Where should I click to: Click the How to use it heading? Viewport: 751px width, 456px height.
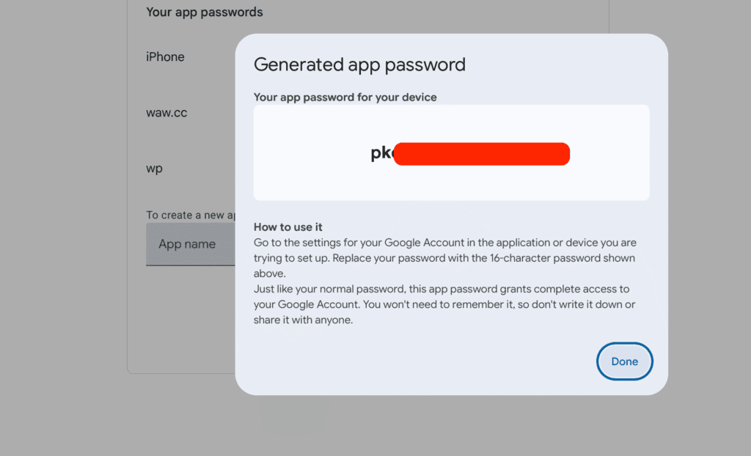(287, 227)
